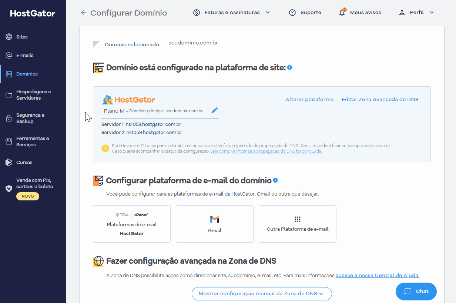Open Sites globe icon in sidebar
Image resolution: width=456 pixels, height=303 pixels.
[9, 37]
